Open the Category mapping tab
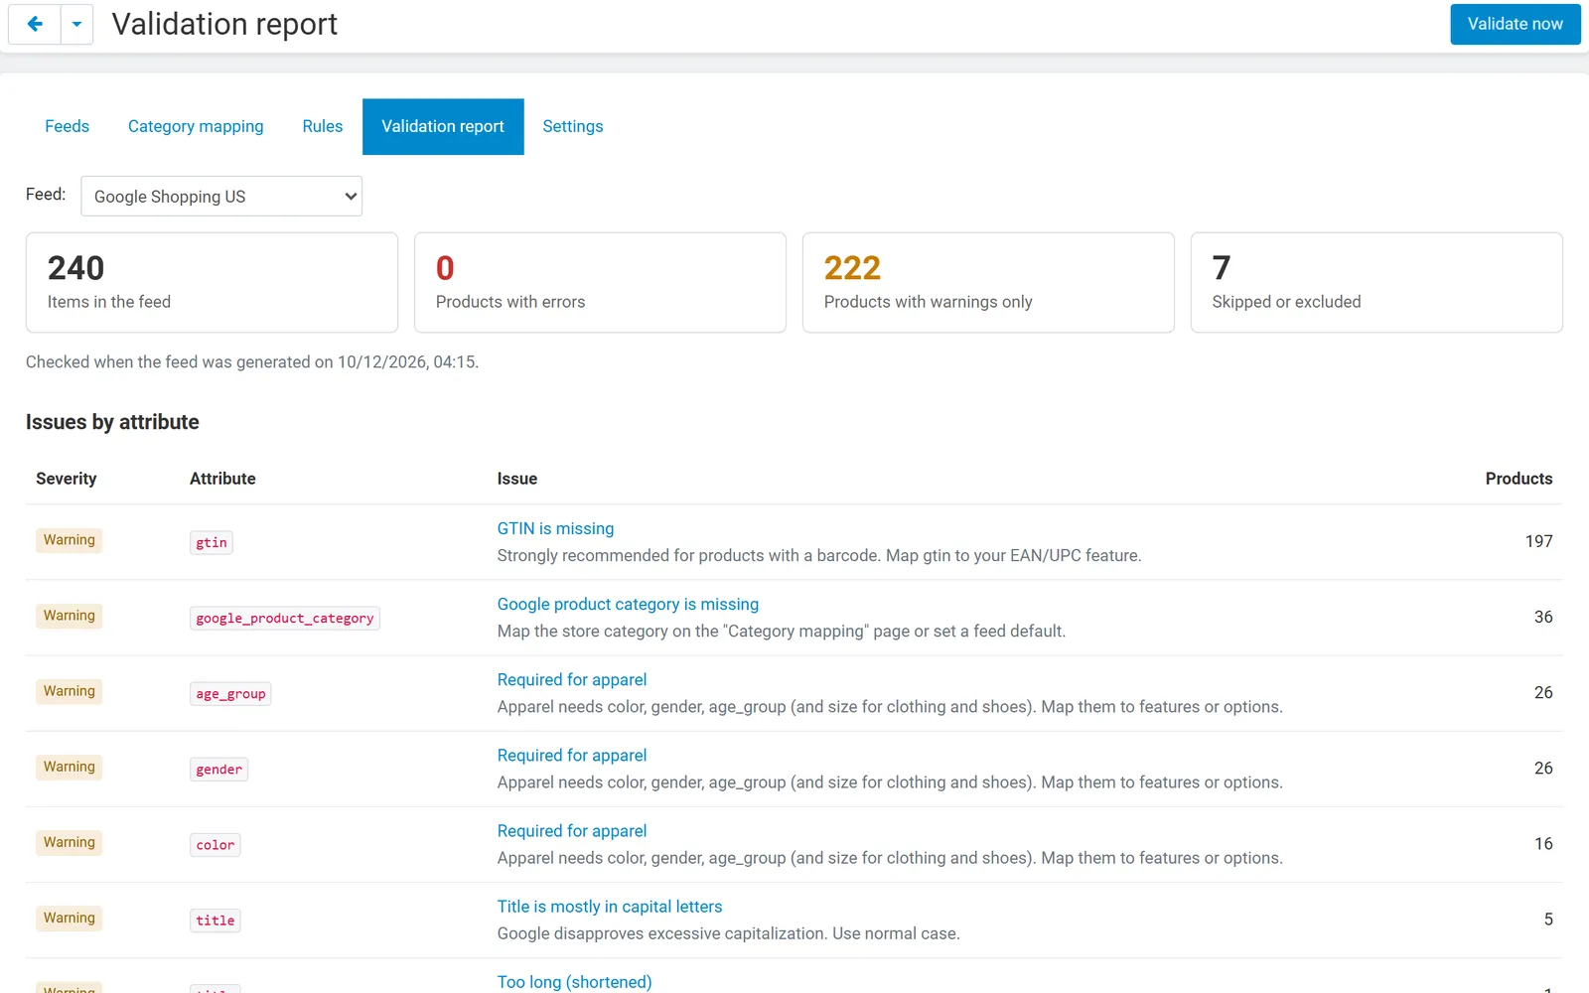 click(x=196, y=126)
